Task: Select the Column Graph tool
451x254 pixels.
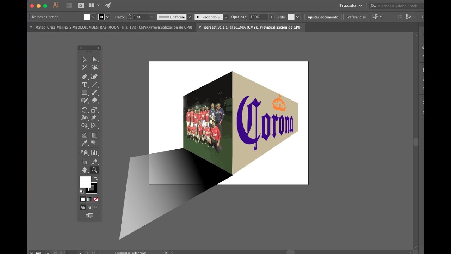Action: tap(94, 152)
